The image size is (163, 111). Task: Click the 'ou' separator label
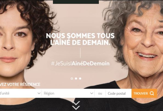tap(100, 93)
